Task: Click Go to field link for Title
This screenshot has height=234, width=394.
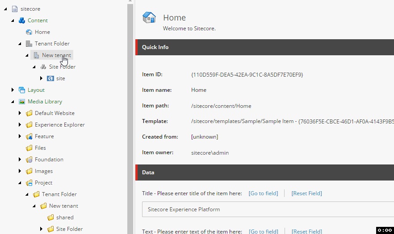Action: point(264,193)
